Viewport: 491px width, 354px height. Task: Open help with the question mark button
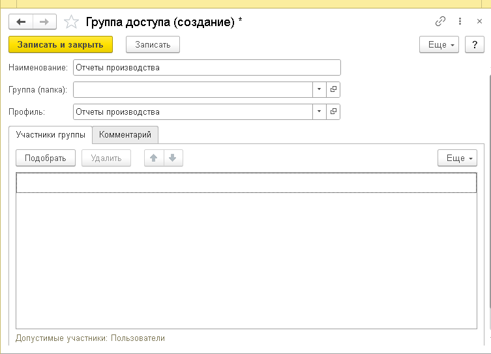474,45
